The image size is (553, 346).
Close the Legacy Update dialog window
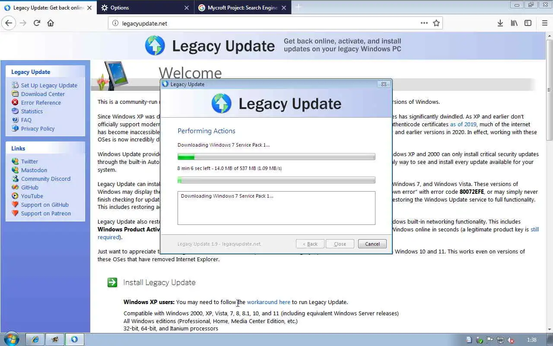[384, 84]
